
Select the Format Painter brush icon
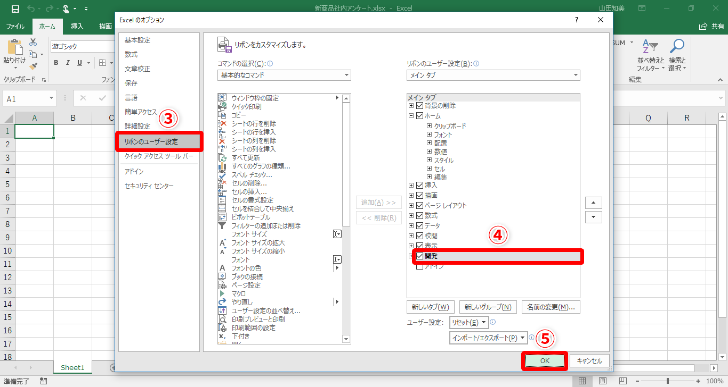click(x=33, y=66)
